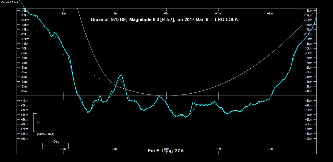The image size is (333, 162).
Task: Click the top +0m time axis label
Action: coord(166,13)
